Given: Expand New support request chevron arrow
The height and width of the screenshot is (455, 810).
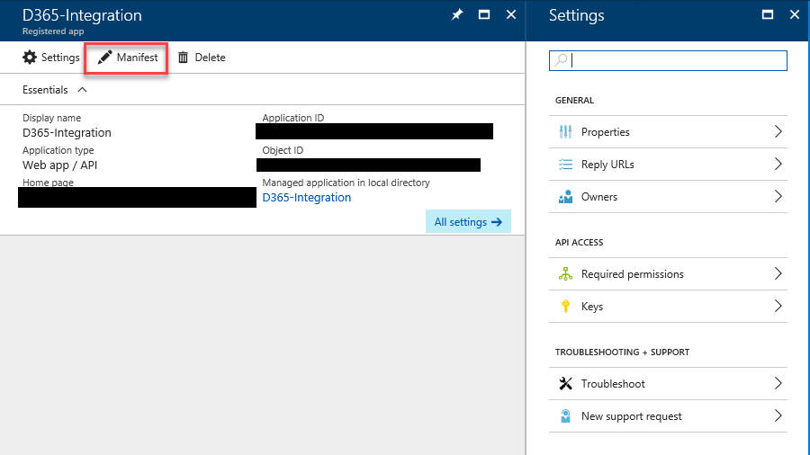Looking at the screenshot, I should (778, 415).
